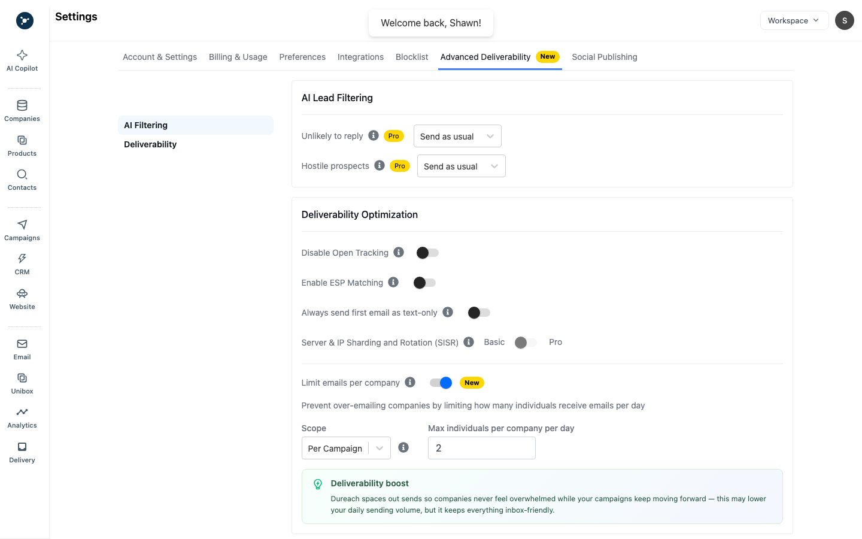The width and height of the screenshot is (862, 539).
Task: Click Welcome back, Shawn! notification
Action: coord(431,23)
